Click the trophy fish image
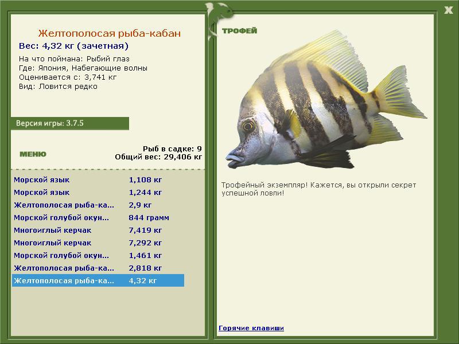The width and height of the screenshot is (459, 344). 326,99
